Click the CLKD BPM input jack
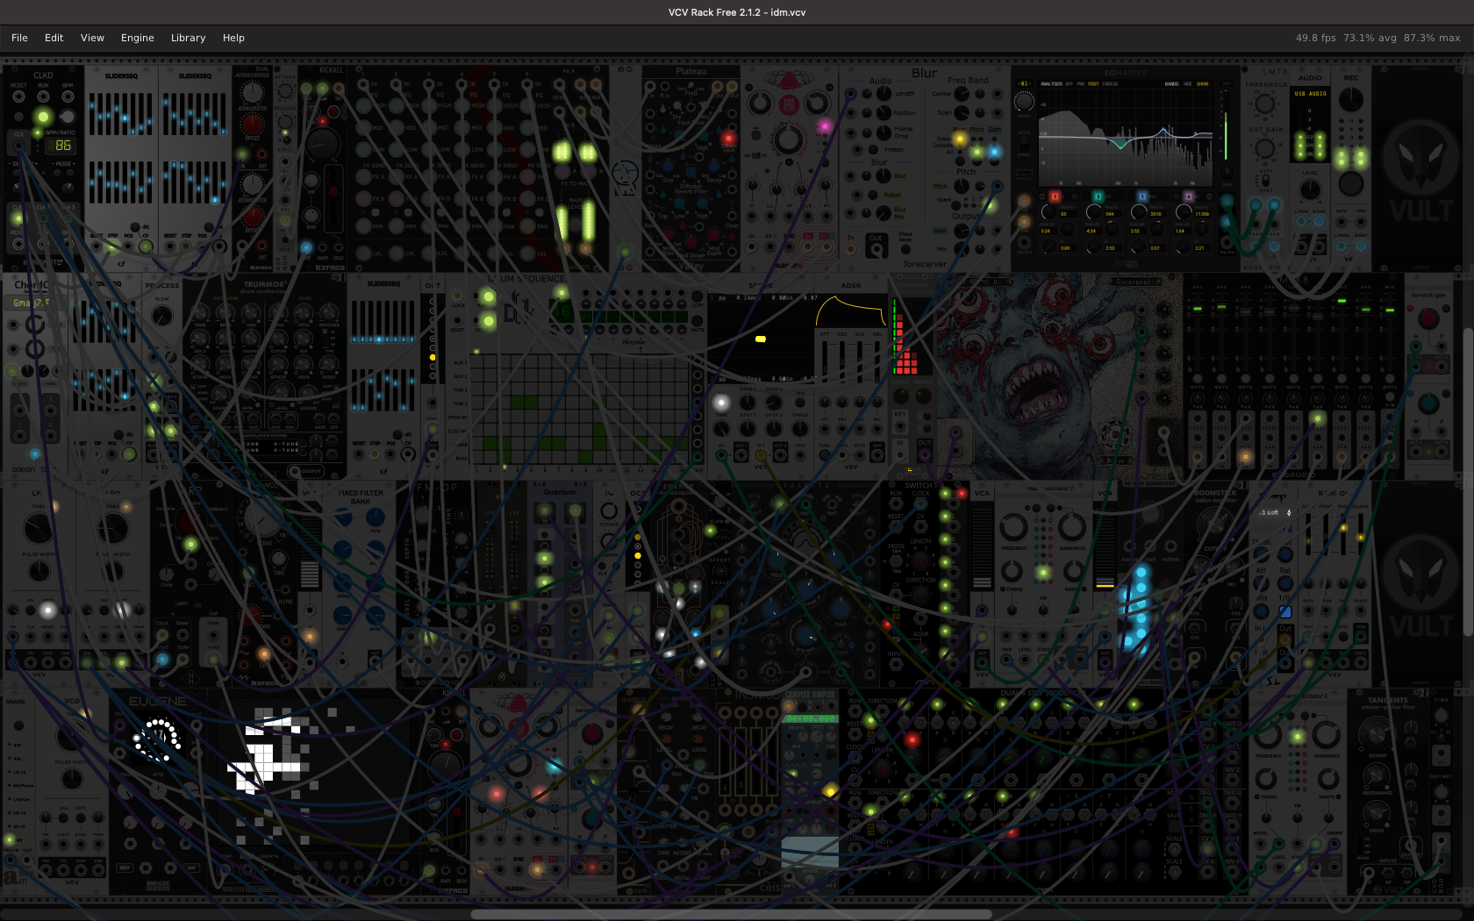Screen dimensions: 1474x921 68,96
